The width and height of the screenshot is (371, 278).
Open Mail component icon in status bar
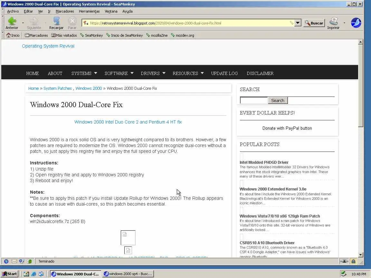click(x=14, y=261)
